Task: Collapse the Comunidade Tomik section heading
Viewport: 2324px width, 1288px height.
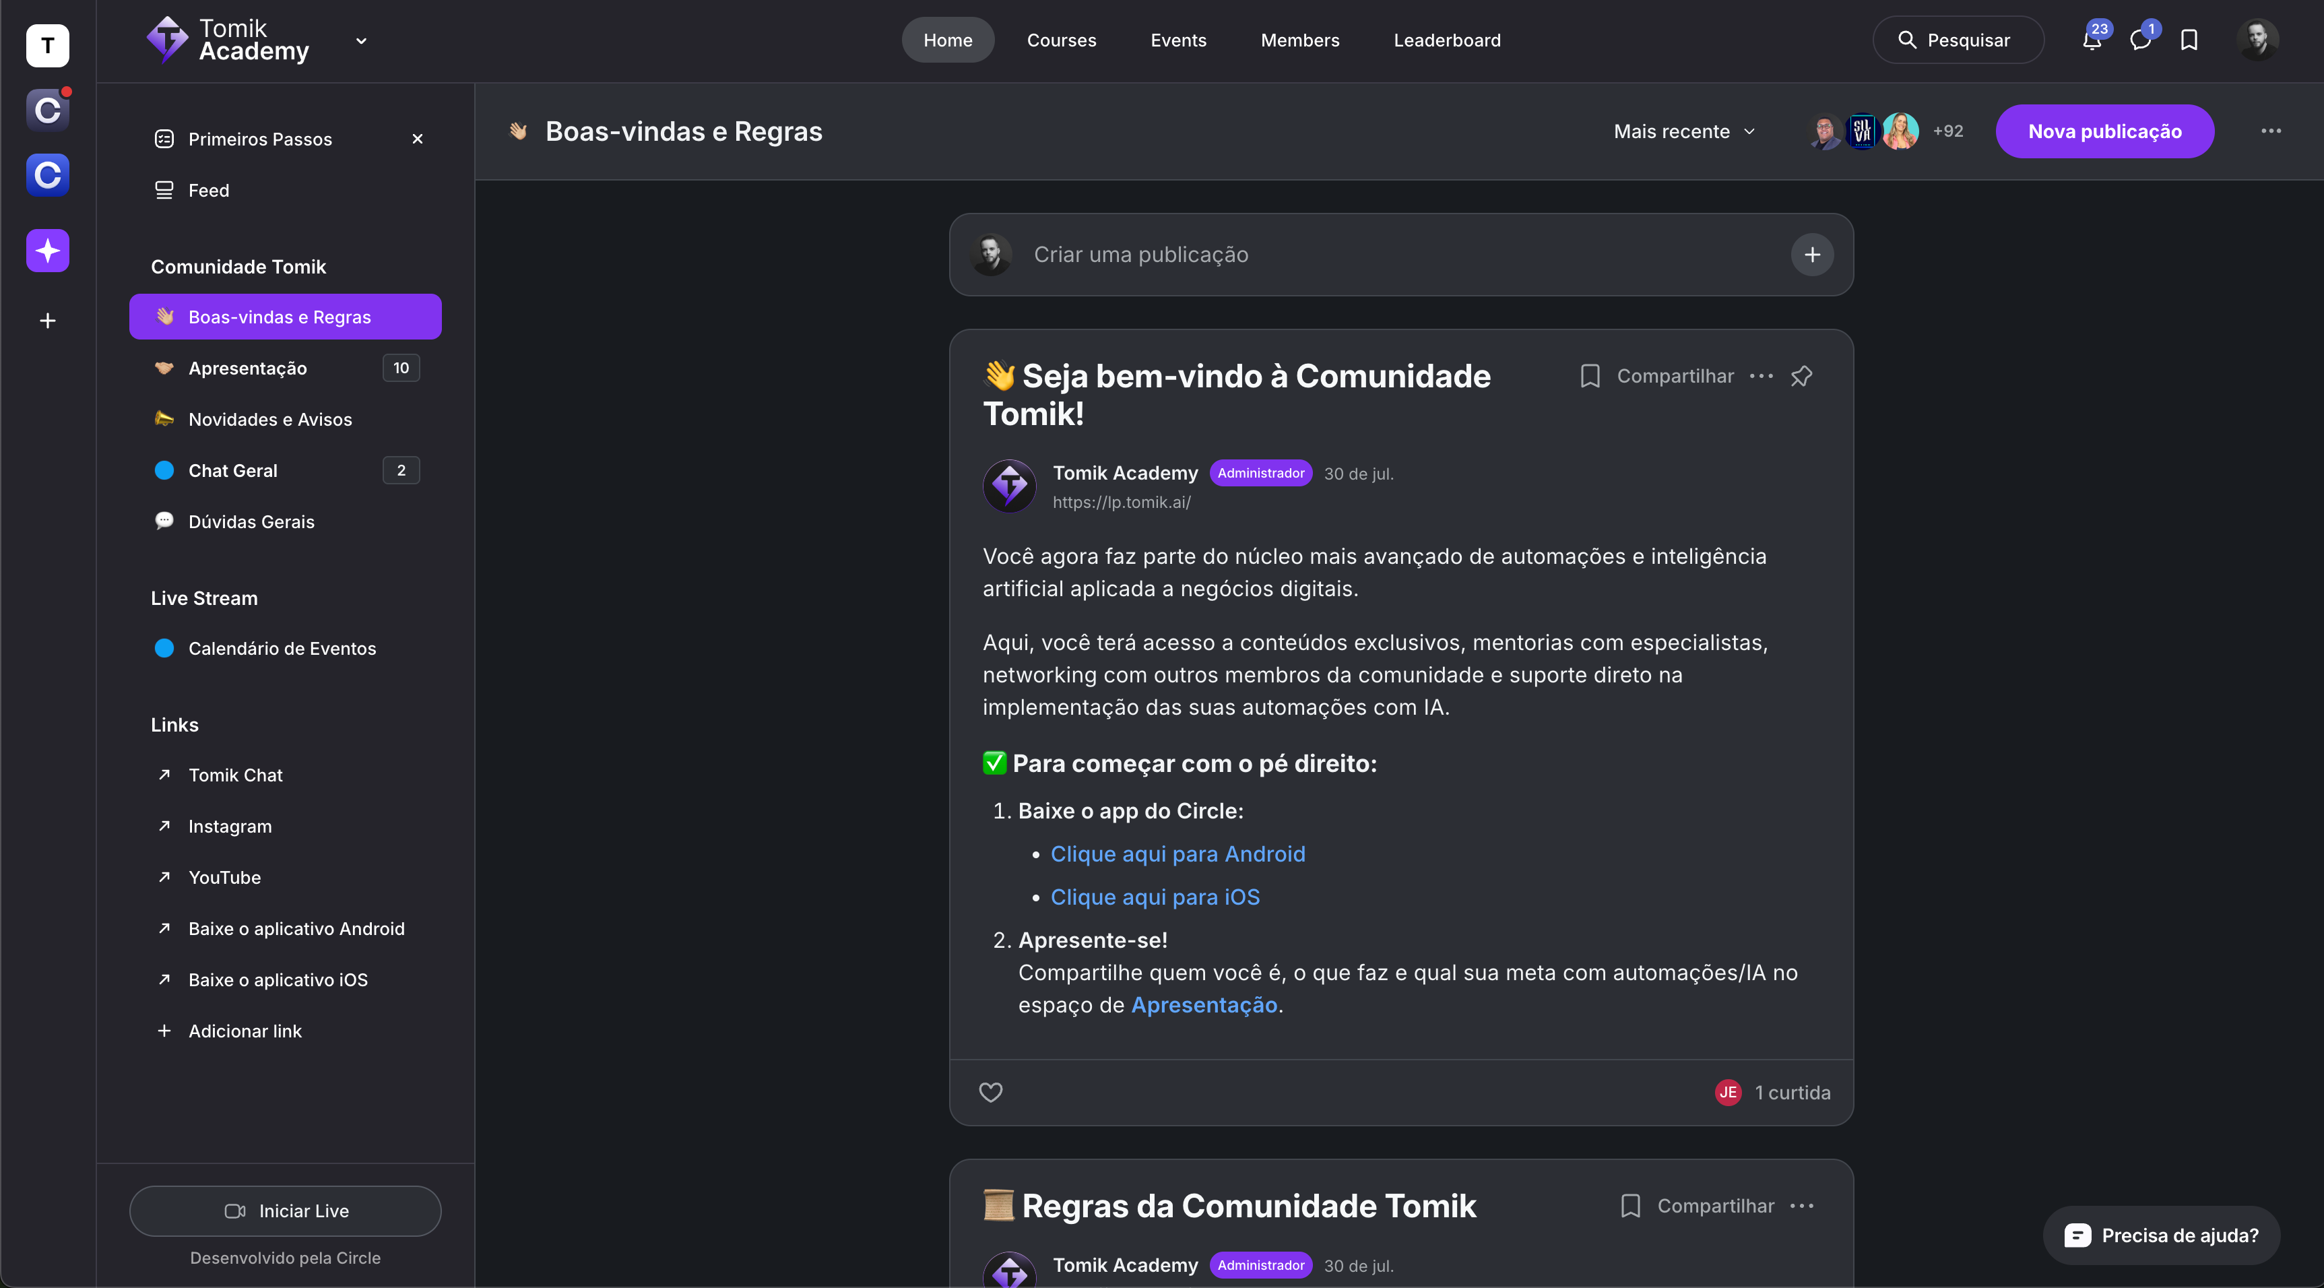Action: [x=238, y=267]
